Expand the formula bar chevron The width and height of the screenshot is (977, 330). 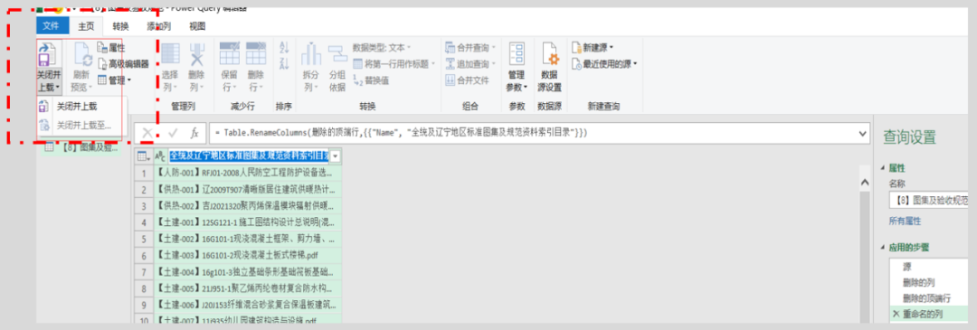click(862, 133)
